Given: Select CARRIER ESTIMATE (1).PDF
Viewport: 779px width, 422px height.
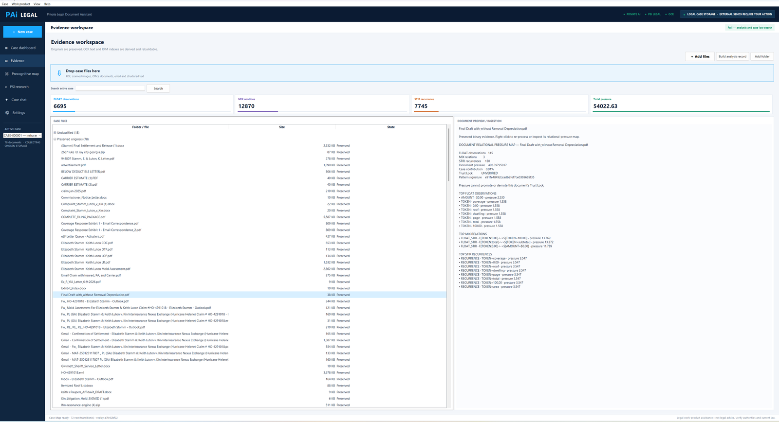Looking at the screenshot, I should coord(249,178).
